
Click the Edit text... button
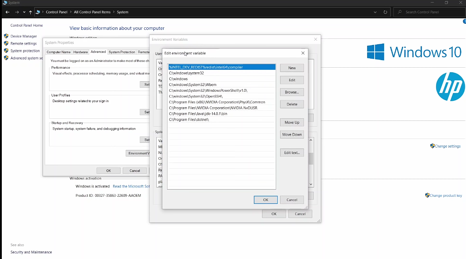tap(292, 153)
